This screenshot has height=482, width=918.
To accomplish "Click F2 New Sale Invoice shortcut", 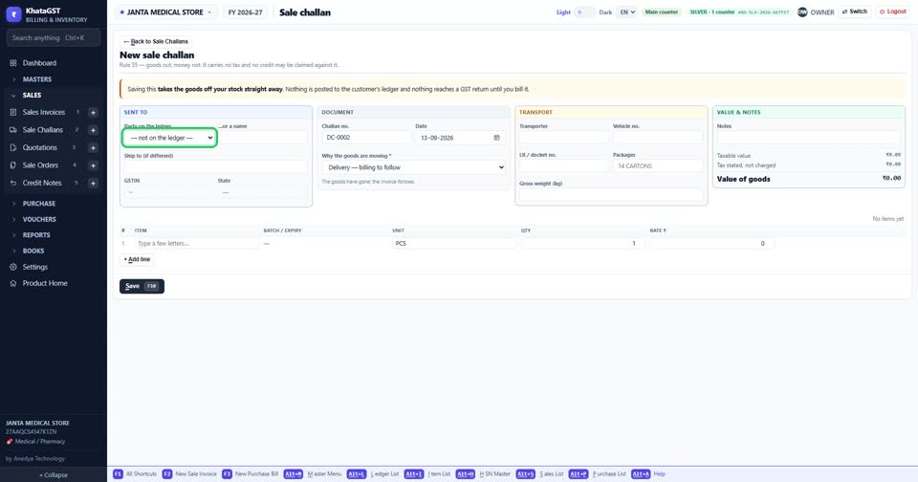I will (189, 473).
